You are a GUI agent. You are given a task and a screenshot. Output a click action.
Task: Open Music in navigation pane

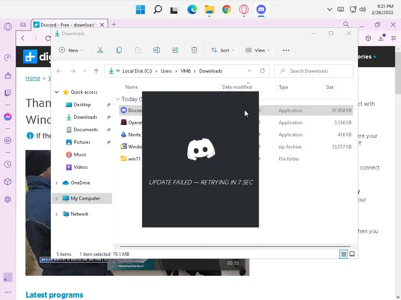(x=80, y=155)
